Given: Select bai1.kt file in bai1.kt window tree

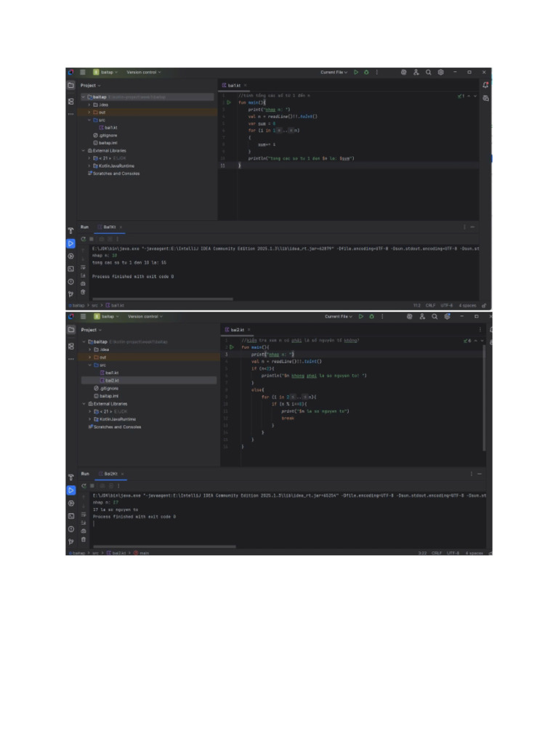Looking at the screenshot, I should (x=108, y=128).
